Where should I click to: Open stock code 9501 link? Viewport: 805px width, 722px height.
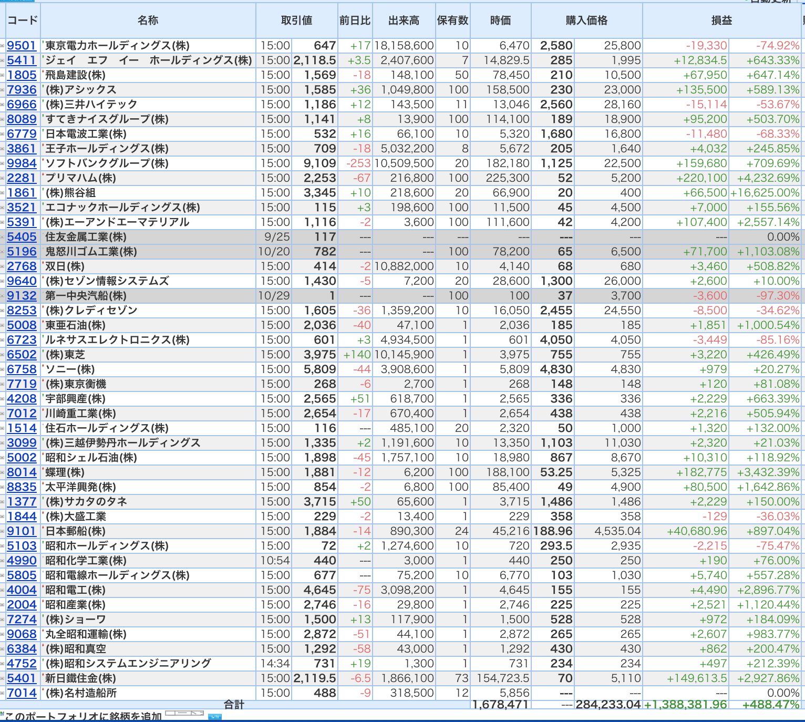(22, 46)
